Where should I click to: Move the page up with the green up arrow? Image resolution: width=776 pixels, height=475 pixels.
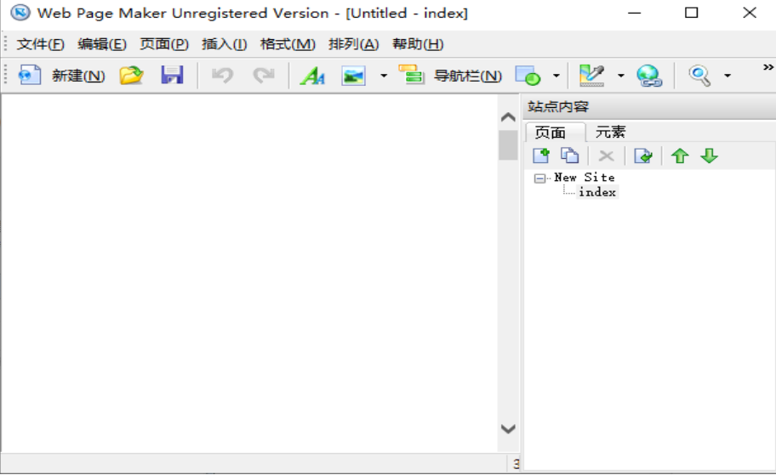pyautogui.click(x=679, y=156)
